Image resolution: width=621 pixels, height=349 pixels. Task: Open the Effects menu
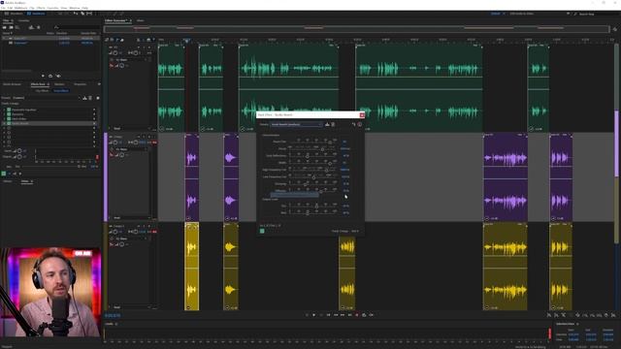coord(41,8)
